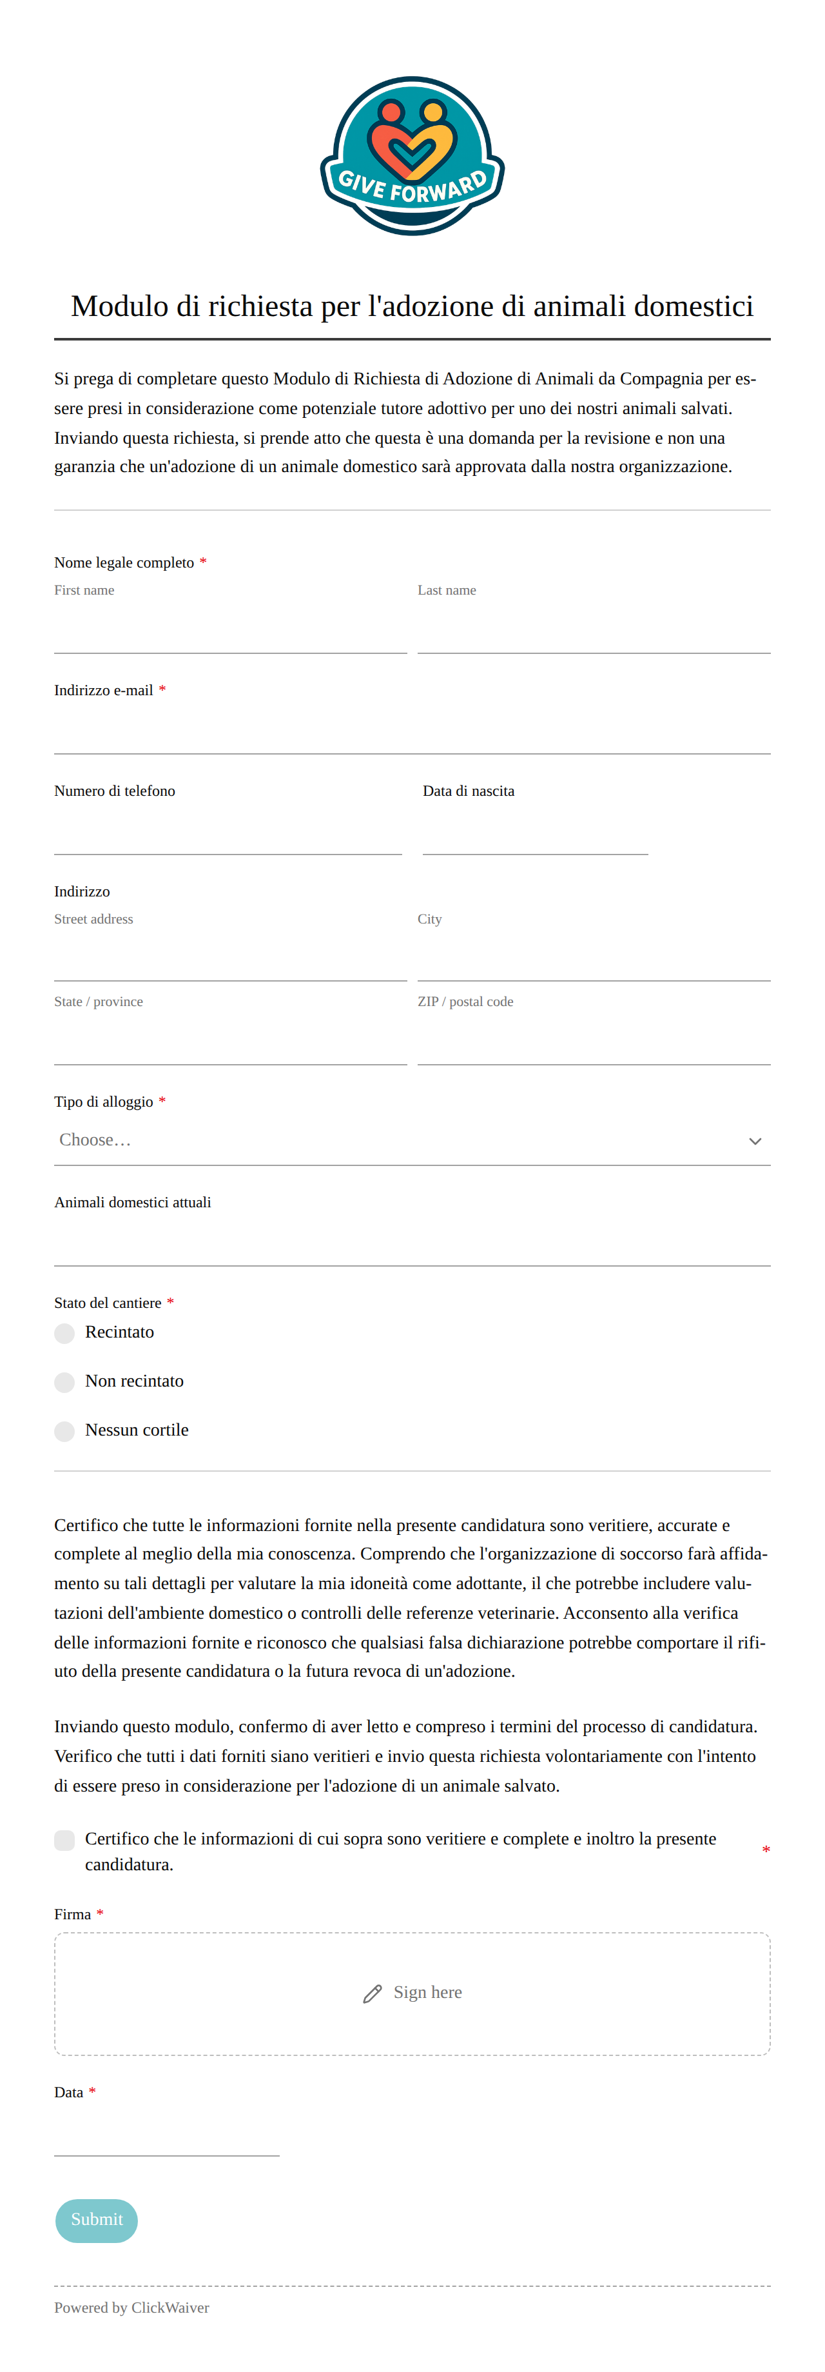
Task: Open the Tipo di alloggio dropdown
Action: (412, 1141)
